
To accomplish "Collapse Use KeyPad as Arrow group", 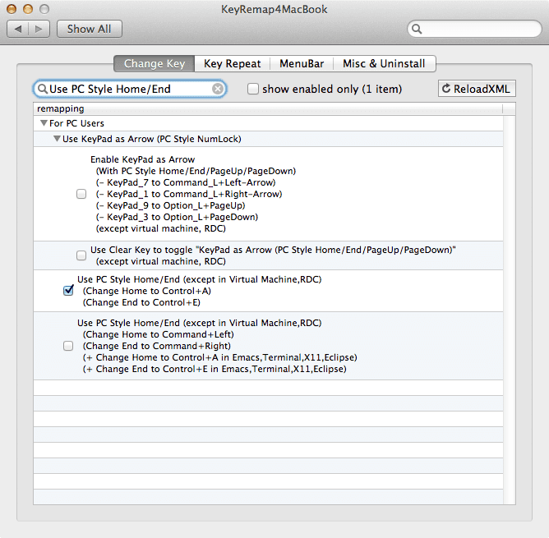I will 57,139.
